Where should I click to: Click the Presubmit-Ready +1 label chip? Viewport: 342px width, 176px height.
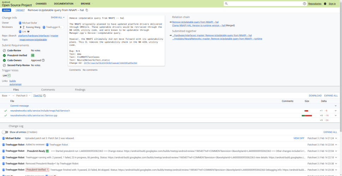click(x=37, y=151)
